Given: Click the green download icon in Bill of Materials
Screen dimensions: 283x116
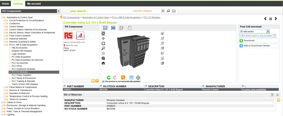Looking at the screenshot, I should [272, 95].
